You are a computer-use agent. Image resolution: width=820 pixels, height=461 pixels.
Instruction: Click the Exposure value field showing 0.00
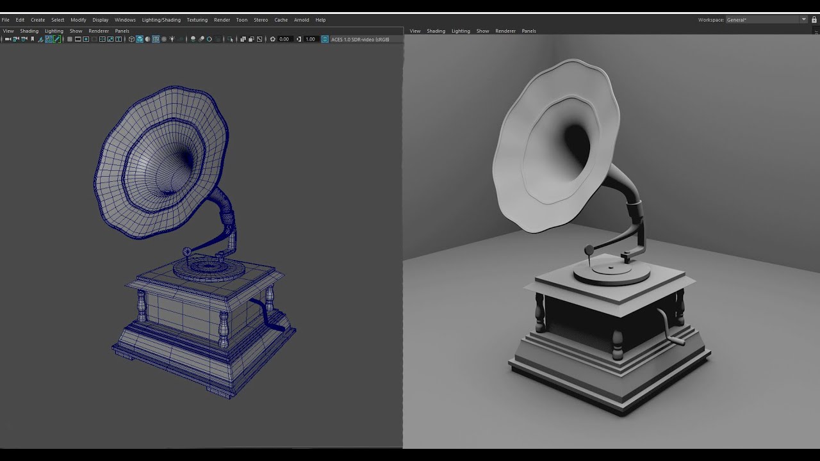[x=285, y=39]
